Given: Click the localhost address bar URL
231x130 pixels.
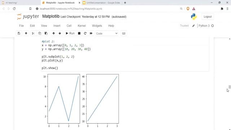Looking at the screenshot, I should 71,9.
